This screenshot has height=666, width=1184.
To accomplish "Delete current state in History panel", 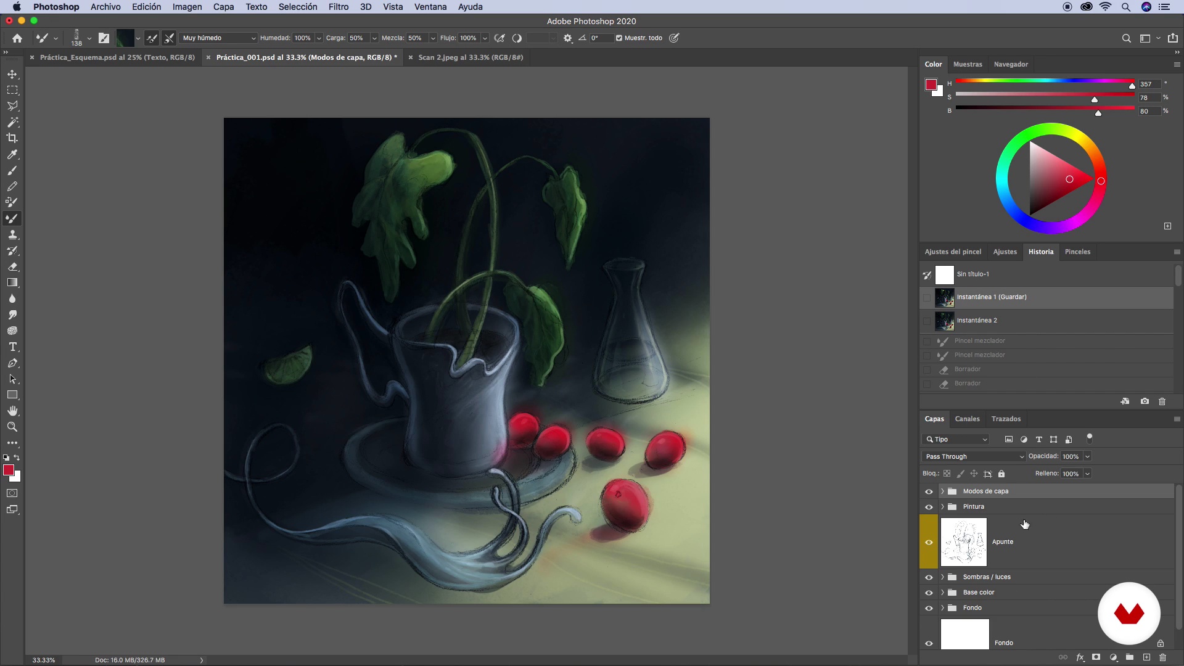I will (1162, 401).
